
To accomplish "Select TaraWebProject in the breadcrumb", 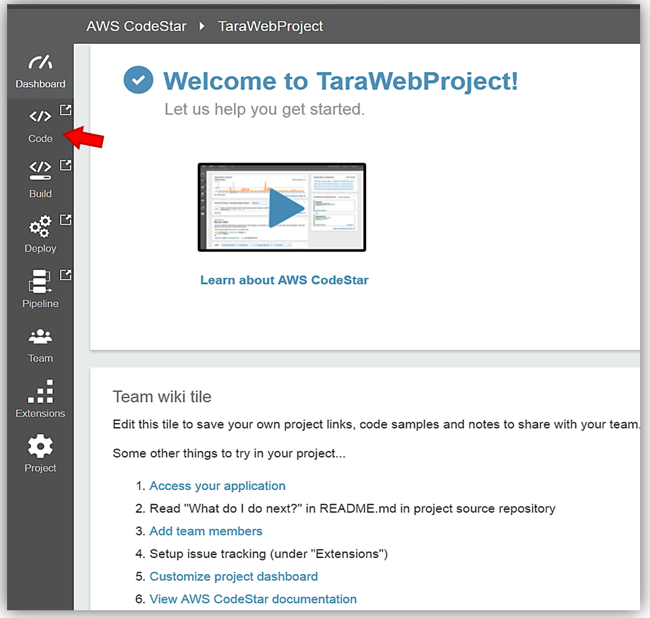I will pos(271,26).
